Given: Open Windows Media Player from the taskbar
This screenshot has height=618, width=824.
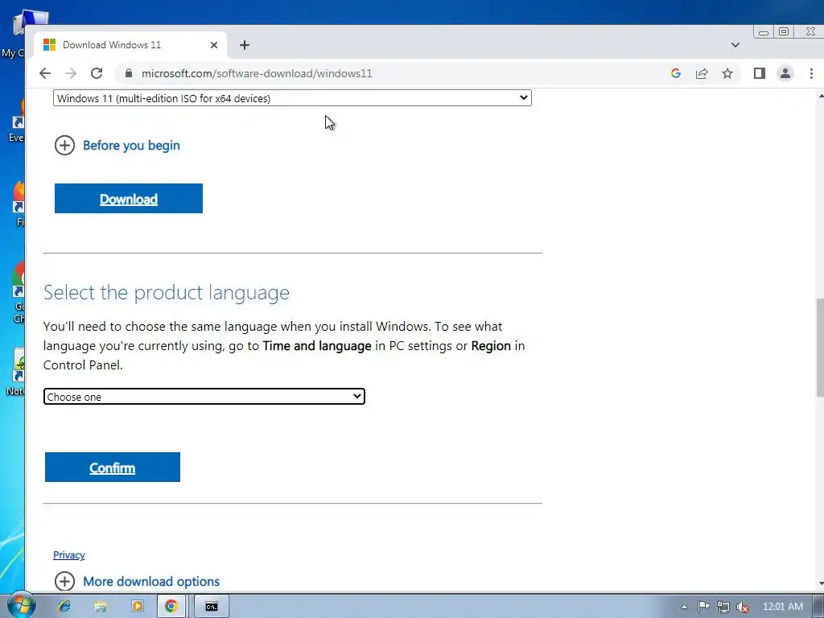Looking at the screenshot, I should pos(137,606).
